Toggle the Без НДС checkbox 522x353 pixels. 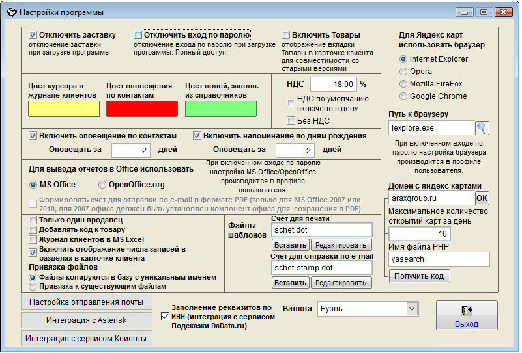291,120
